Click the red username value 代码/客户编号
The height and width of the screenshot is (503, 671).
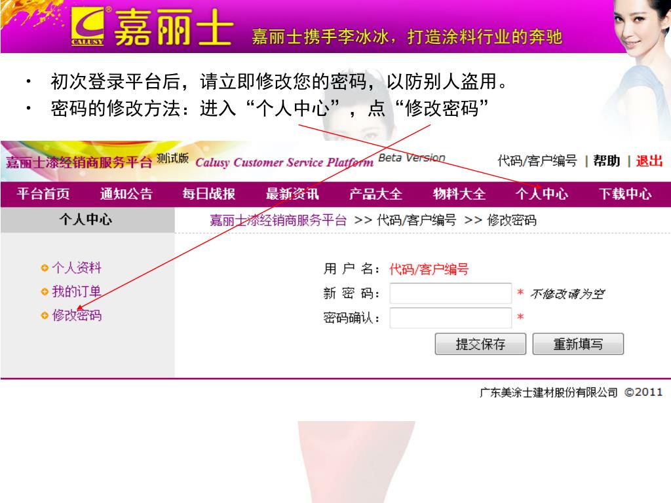pyautogui.click(x=429, y=269)
